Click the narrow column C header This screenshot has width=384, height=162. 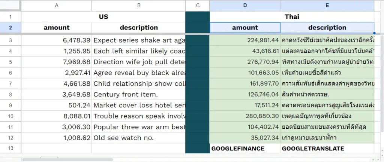click(198, 6)
